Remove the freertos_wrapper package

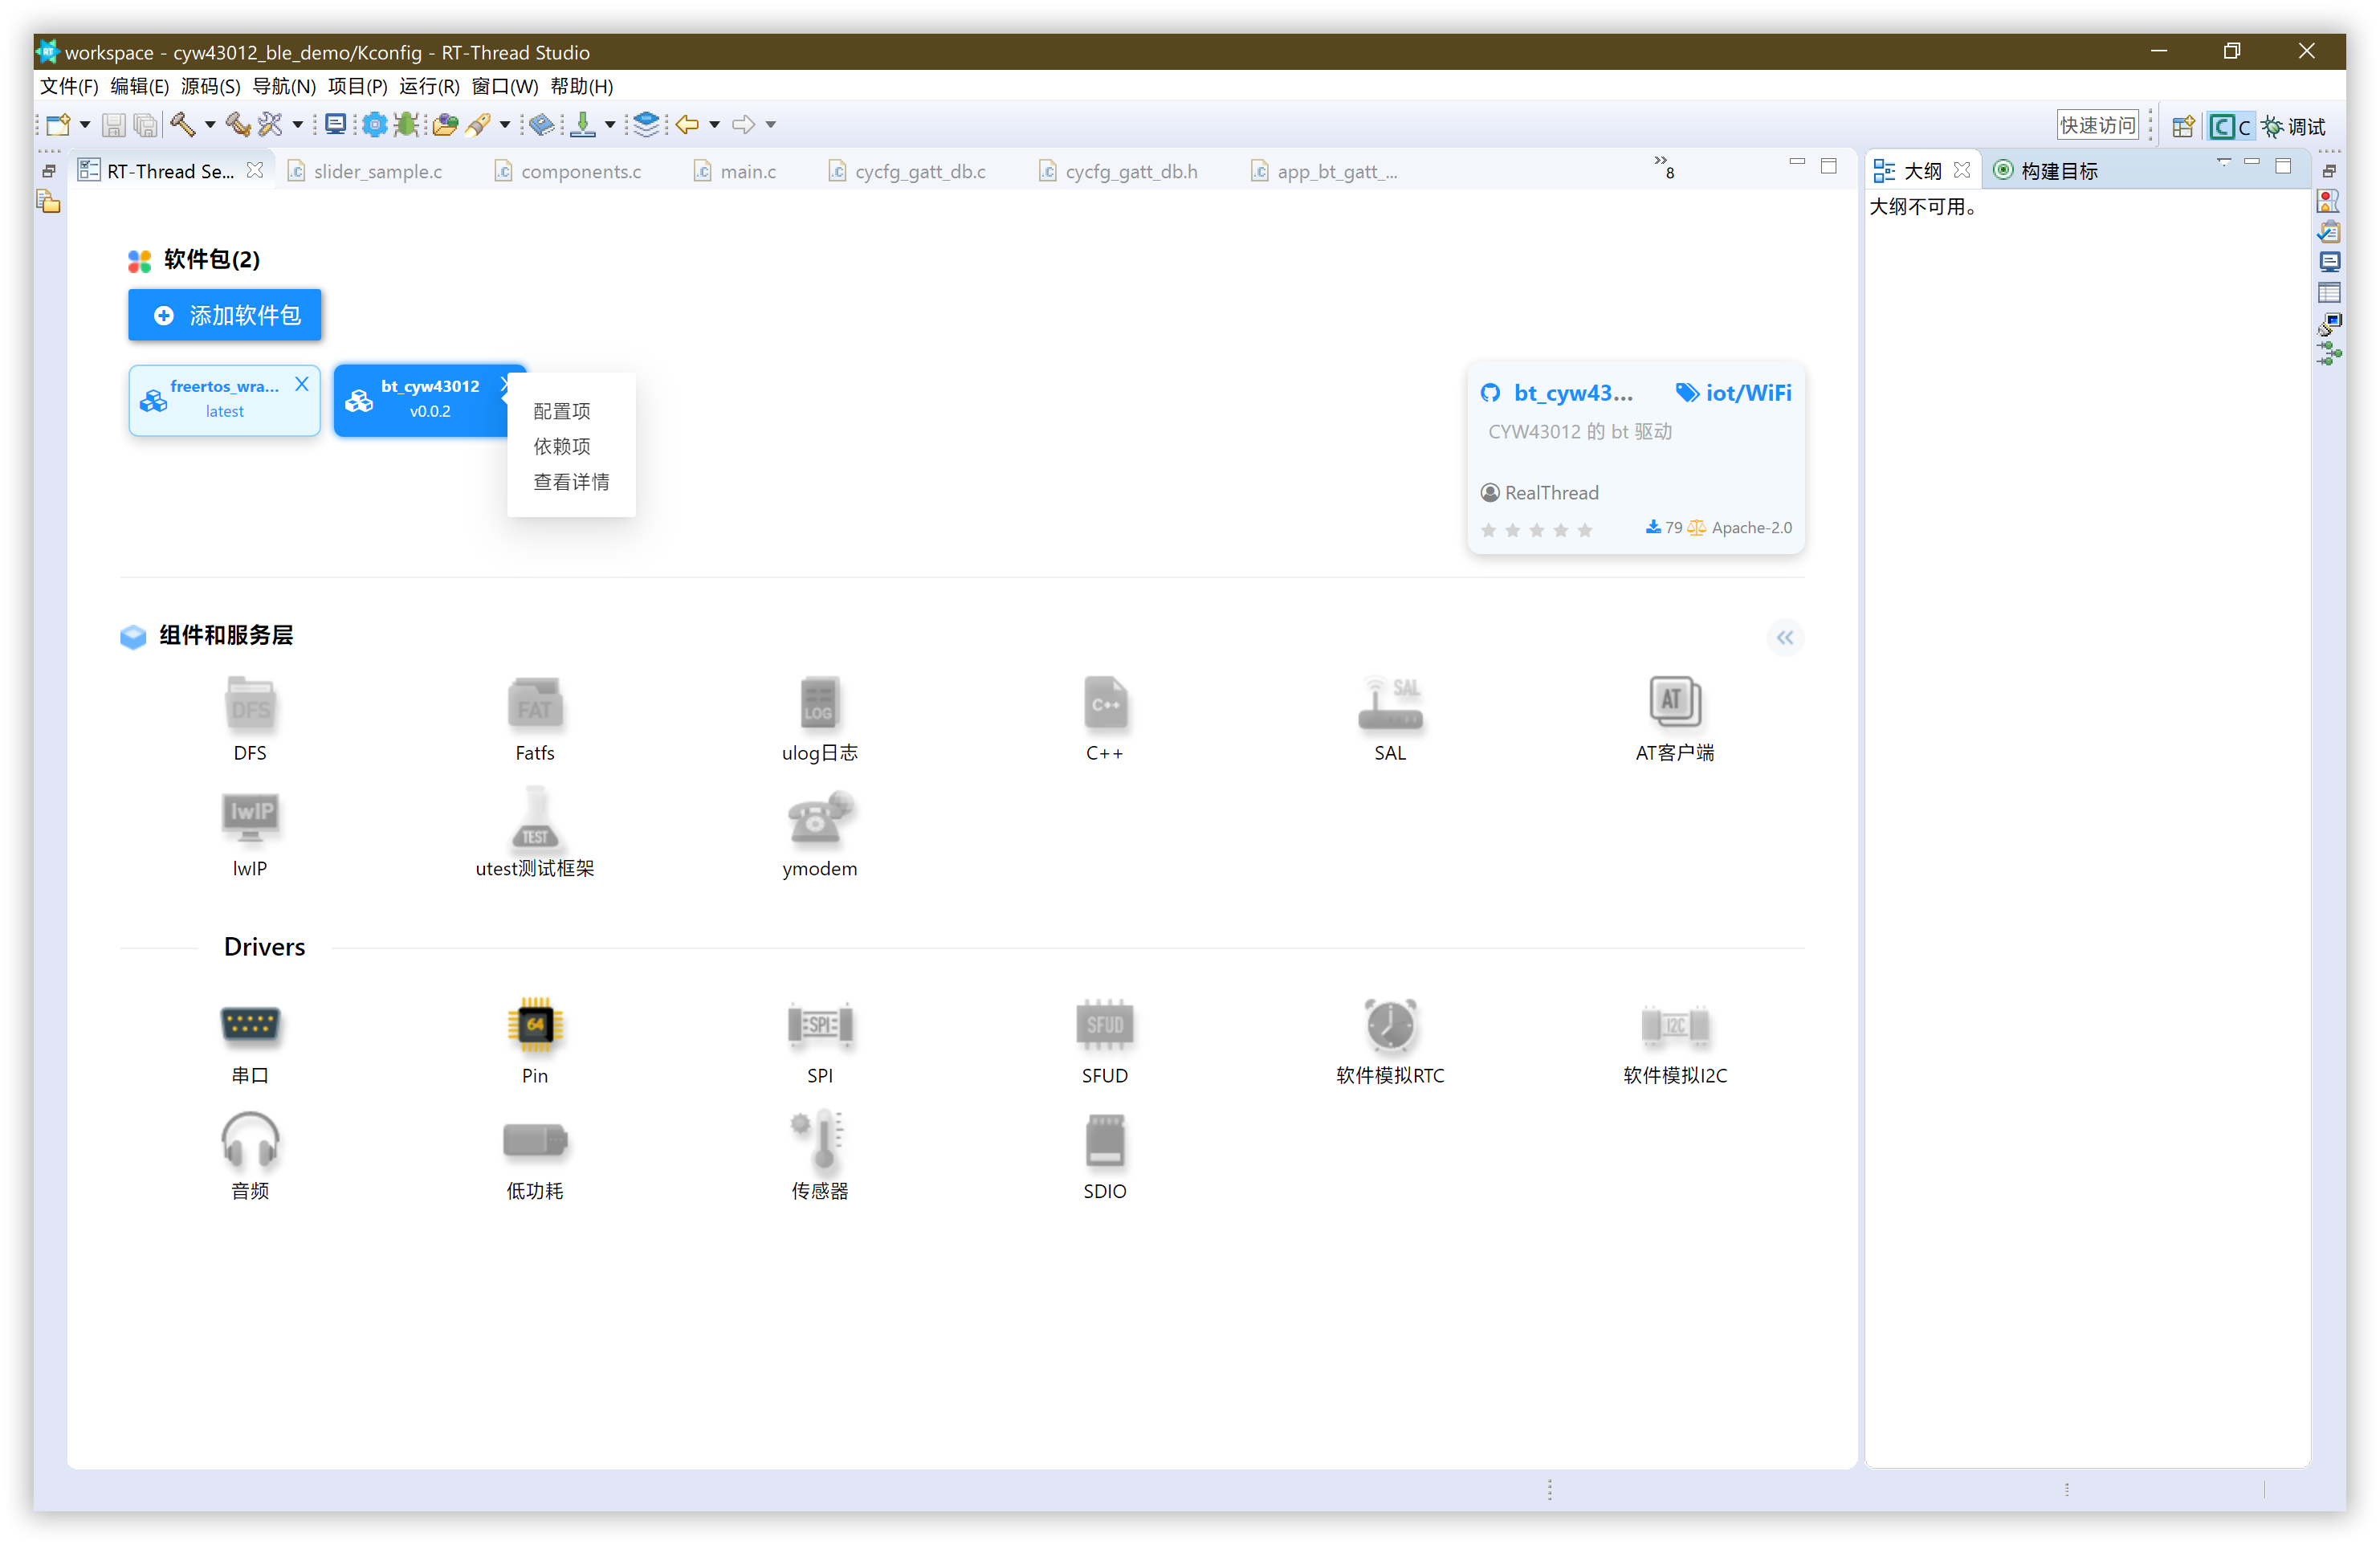(x=302, y=385)
